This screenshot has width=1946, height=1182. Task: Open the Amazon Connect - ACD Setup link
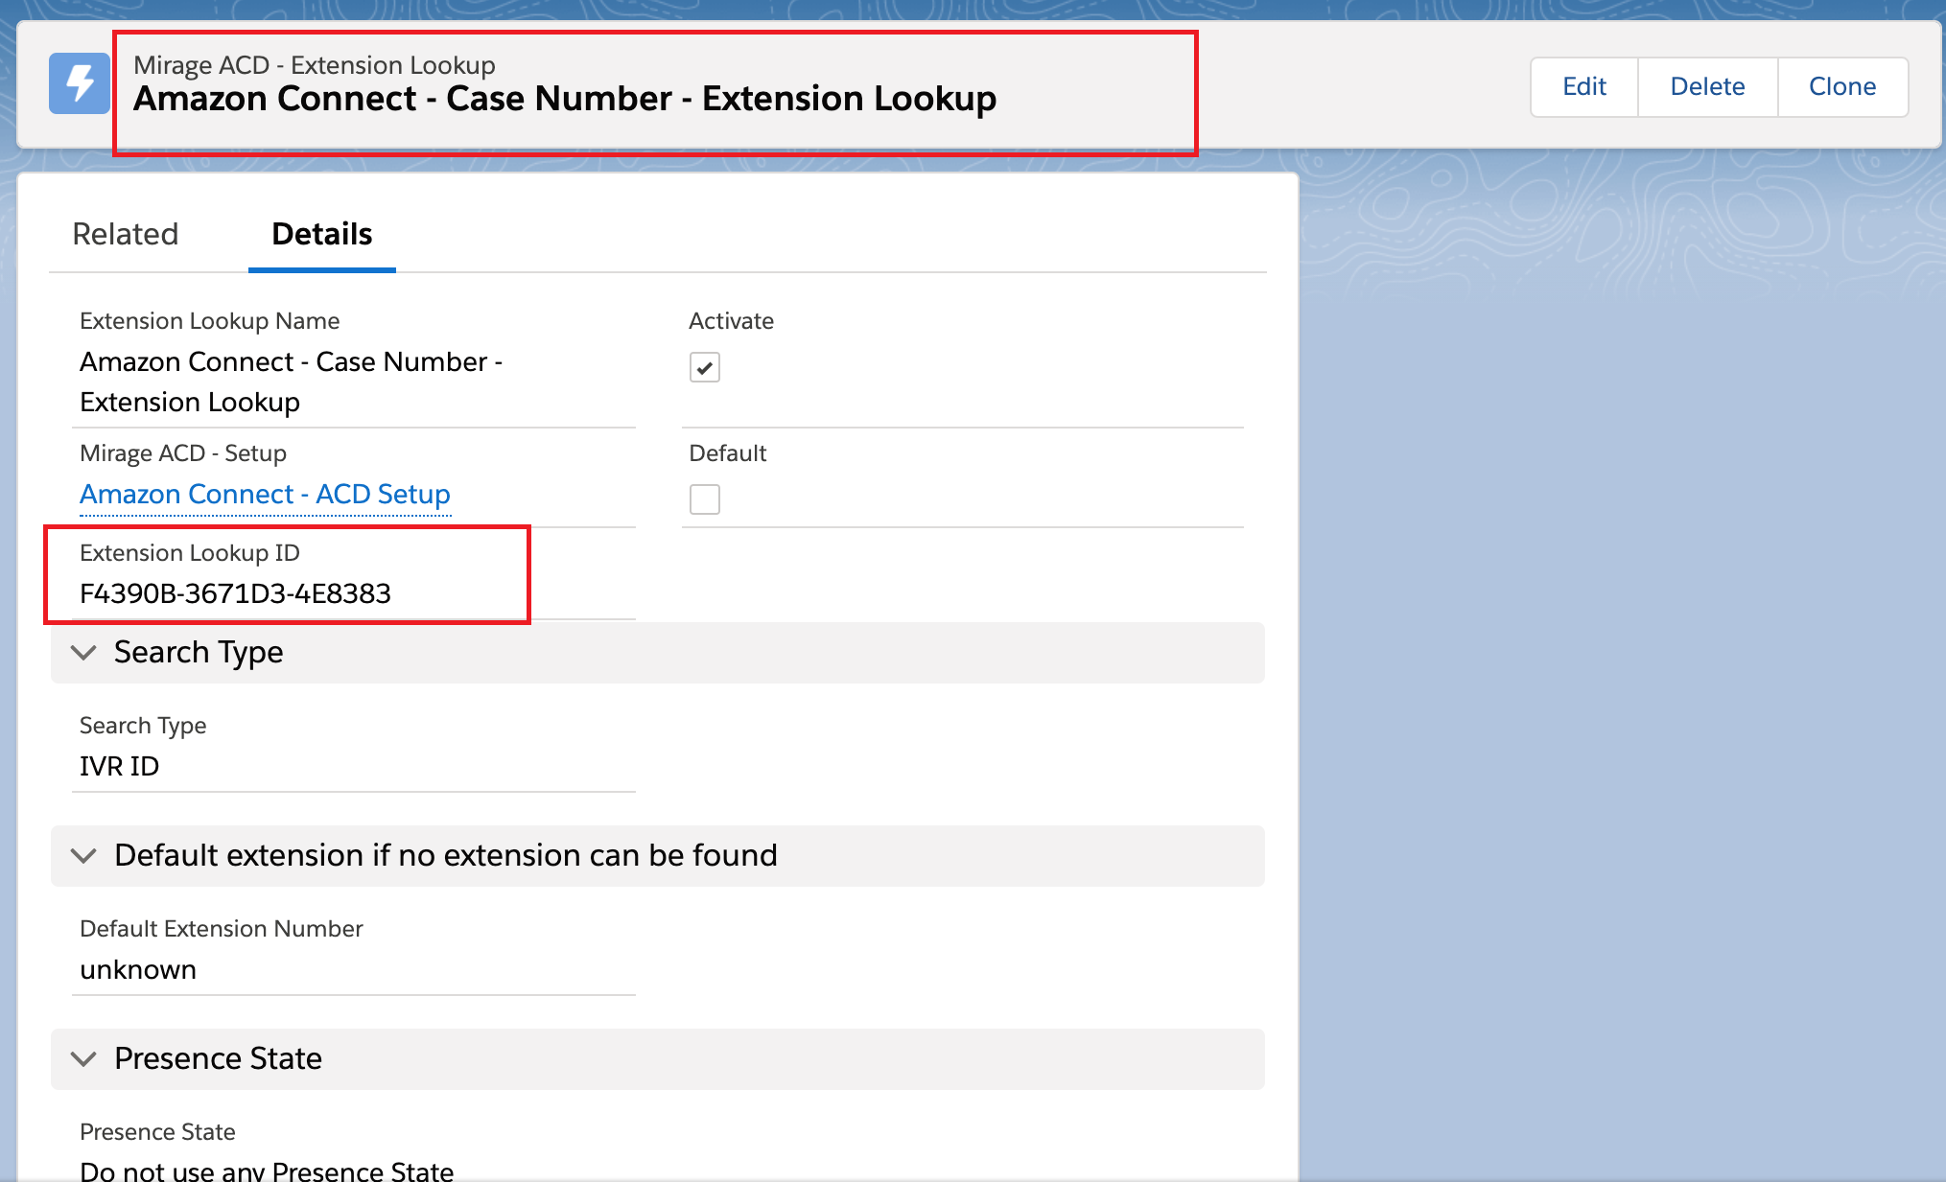click(265, 495)
